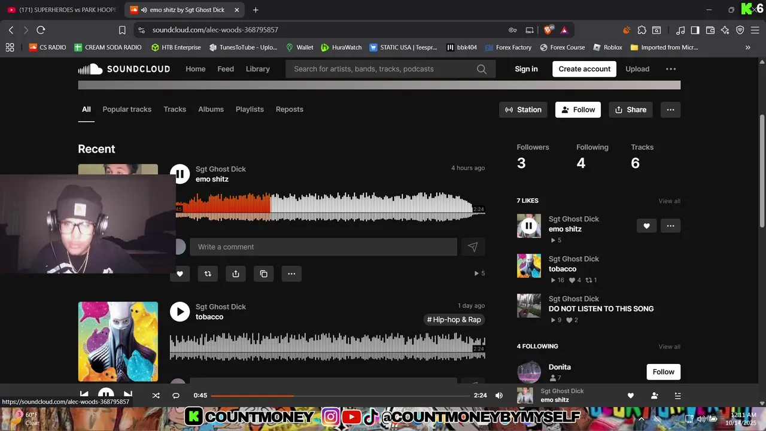Go back in browser history
Image resolution: width=766 pixels, height=431 pixels.
pos(11,30)
